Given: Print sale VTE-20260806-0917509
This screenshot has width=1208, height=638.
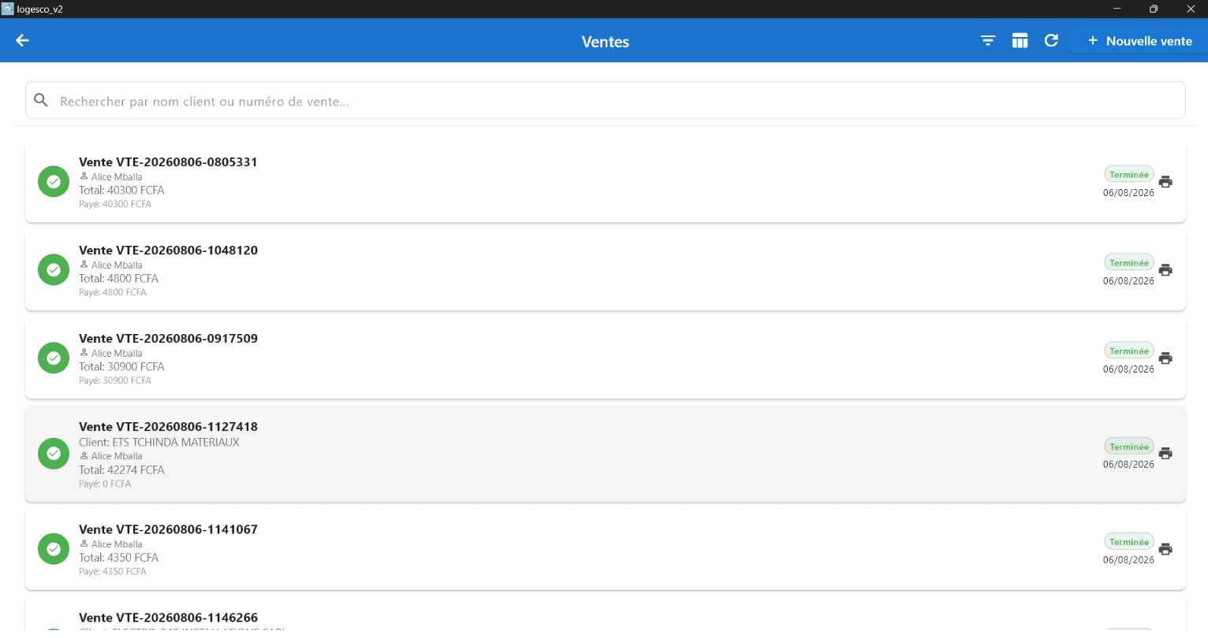Looking at the screenshot, I should [x=1165, y=358].
